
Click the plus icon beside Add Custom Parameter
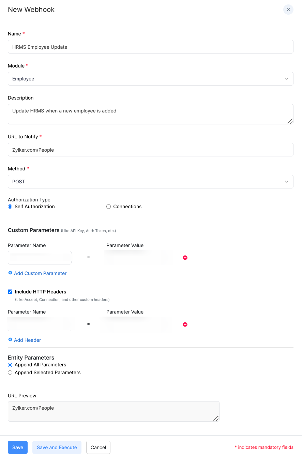(x=10, y=273)
